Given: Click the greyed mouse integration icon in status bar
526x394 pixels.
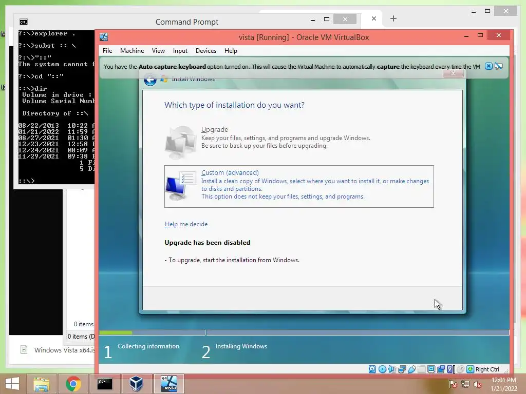Looking at the screenshot, I should pyautogui.click(x=461, y=369).
